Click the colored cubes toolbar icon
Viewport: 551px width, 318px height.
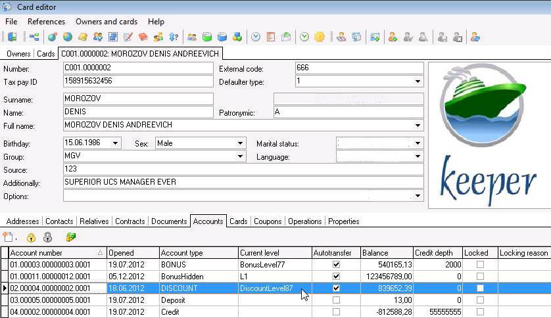237,37
